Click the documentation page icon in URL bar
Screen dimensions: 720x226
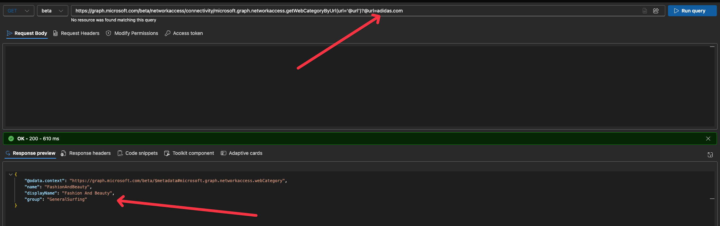point(645,11)
